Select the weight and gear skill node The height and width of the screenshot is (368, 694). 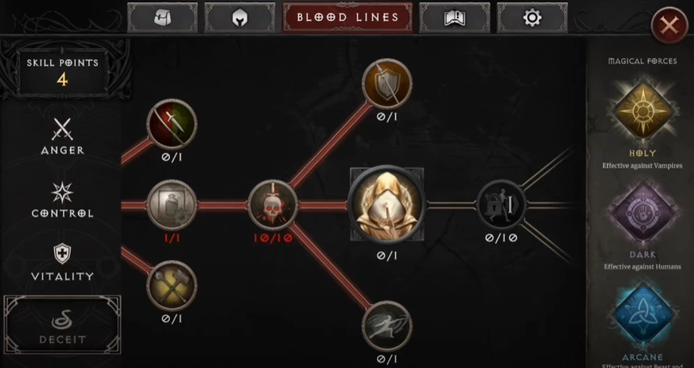(171, 205)
